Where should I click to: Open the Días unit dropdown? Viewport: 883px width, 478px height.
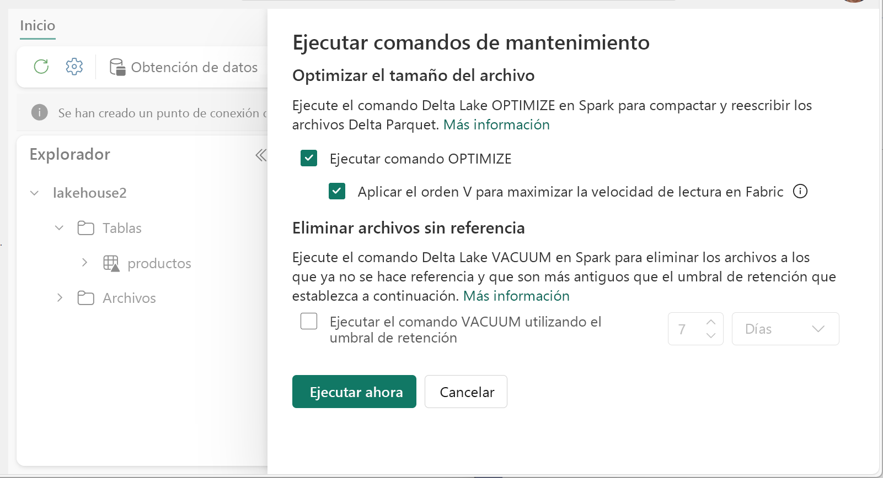click(785, 329)
